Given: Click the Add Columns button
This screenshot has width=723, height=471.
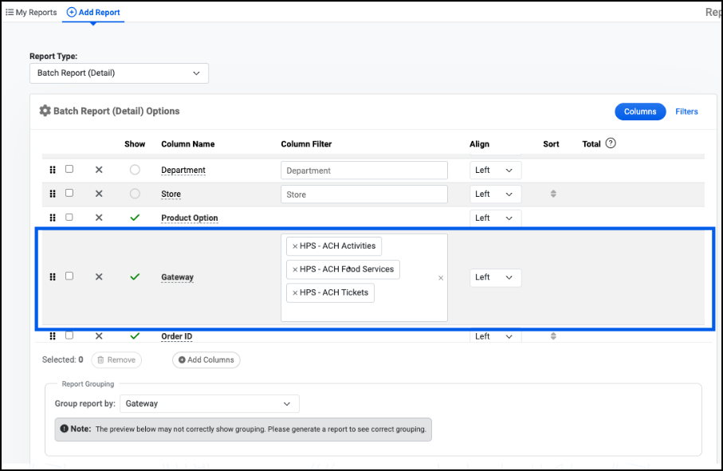Looking at the screenshot, I should pos(206,360).
